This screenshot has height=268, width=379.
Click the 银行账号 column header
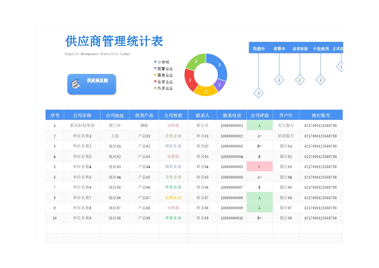pos(321,115)
